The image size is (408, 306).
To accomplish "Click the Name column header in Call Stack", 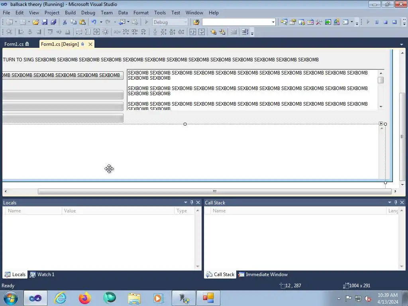I will tap(298, 211).
